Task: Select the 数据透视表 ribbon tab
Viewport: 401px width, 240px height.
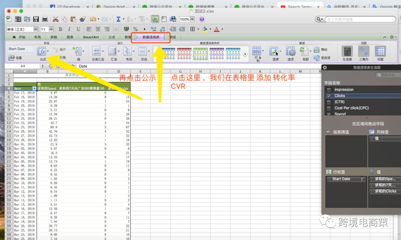Action: pyautogui.click(x=151, y=37)
